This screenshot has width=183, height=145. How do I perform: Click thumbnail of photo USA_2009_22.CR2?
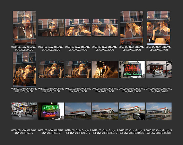coord(132,28)
